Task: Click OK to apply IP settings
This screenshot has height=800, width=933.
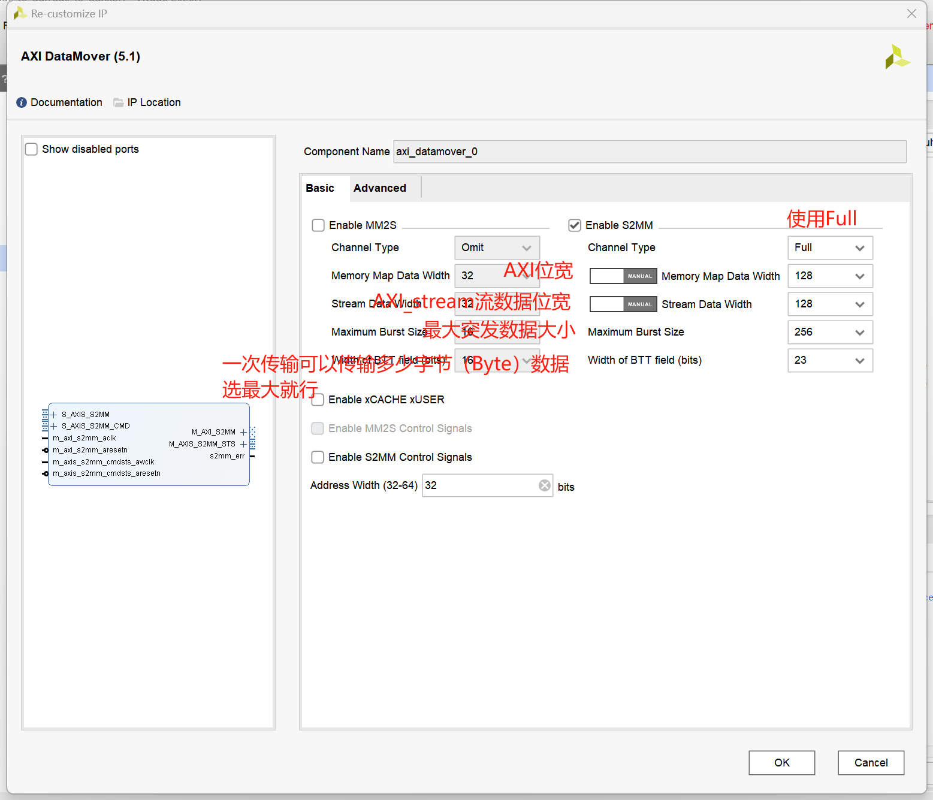Action: (781, 762)
